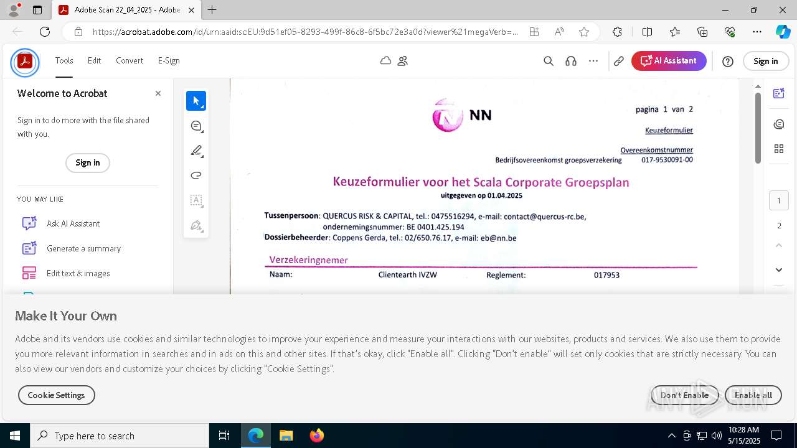Click Sign in within welcome panel

[87, 162]
